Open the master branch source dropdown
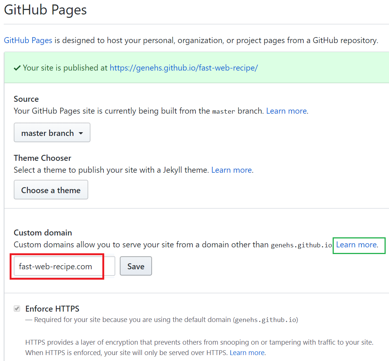The height and width of the screenshot is (361, 389). pos(52,133)
